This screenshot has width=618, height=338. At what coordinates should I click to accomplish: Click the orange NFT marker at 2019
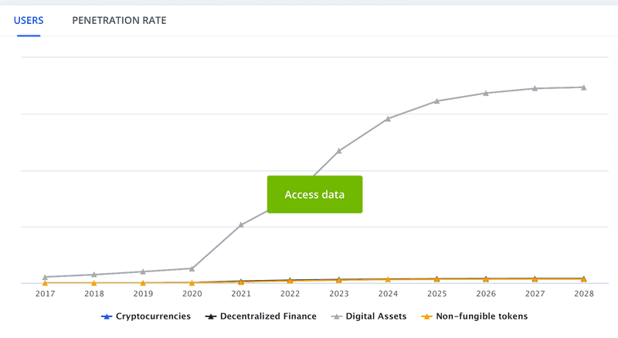coord(143,283)
